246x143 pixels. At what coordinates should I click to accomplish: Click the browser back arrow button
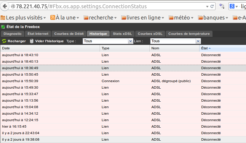(5, 6)
